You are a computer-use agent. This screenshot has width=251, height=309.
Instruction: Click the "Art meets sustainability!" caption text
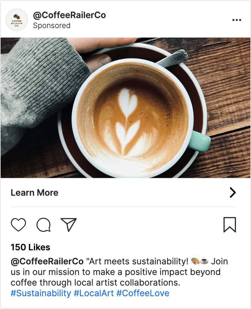(137, 261)
